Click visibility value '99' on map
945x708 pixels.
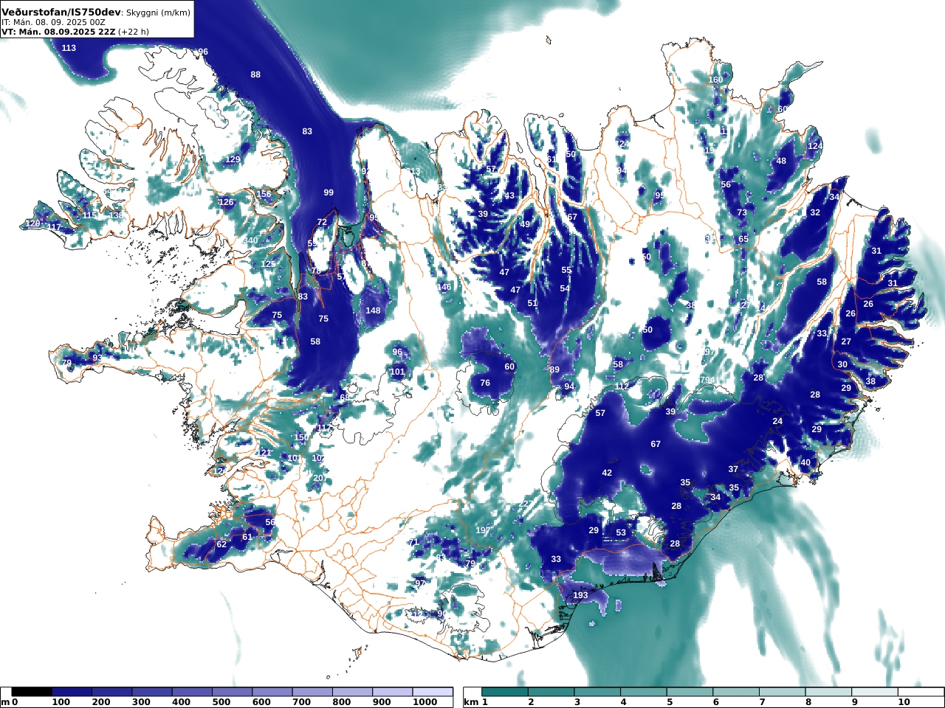pyautogui.click(x=329, y=192)
